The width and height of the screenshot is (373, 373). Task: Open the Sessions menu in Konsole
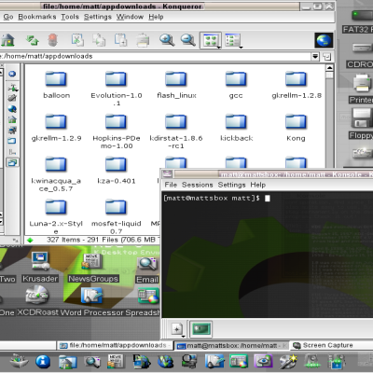tap(198, 185)
